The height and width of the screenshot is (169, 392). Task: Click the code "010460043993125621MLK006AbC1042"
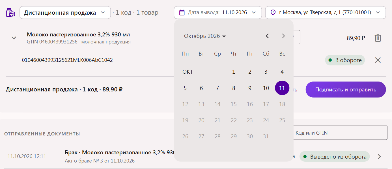point(67,60)
